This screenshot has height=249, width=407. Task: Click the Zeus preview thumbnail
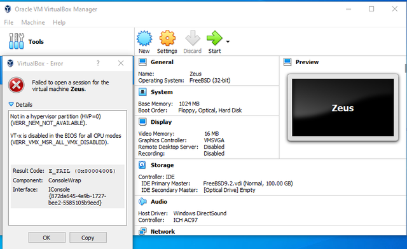point(343,107)
